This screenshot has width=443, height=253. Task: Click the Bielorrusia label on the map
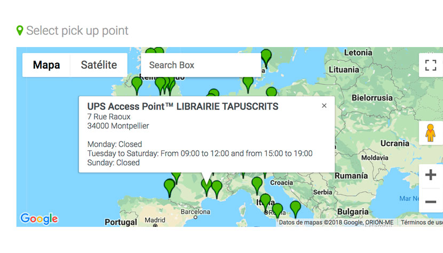[x=372, y=98]
